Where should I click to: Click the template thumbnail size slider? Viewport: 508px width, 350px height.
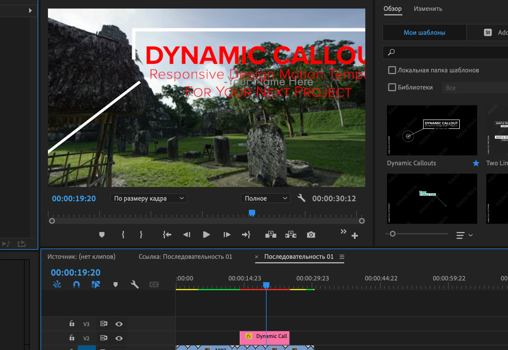tap(393, 234)
